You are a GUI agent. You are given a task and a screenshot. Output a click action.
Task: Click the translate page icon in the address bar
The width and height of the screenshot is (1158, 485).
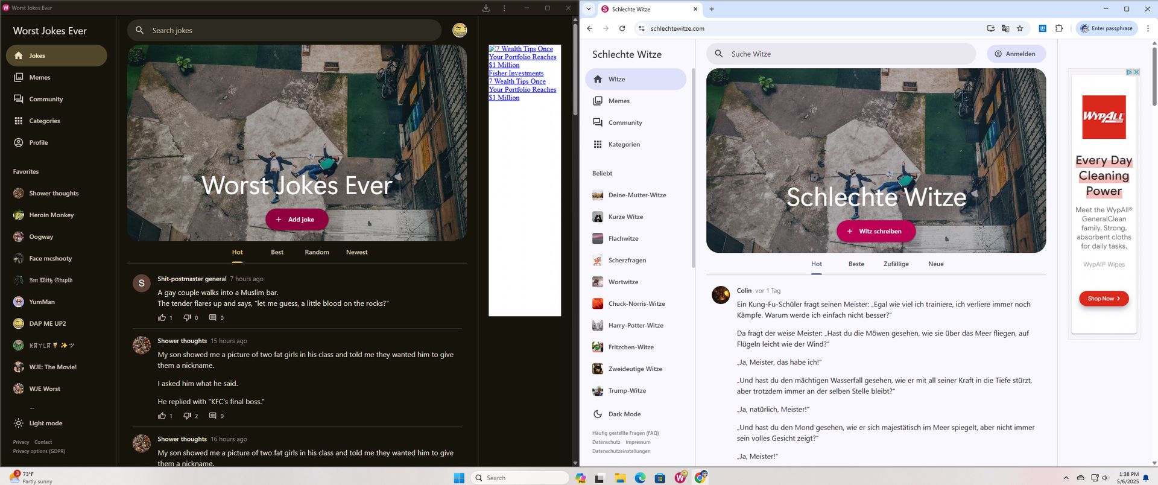(x=1005, y=28)
